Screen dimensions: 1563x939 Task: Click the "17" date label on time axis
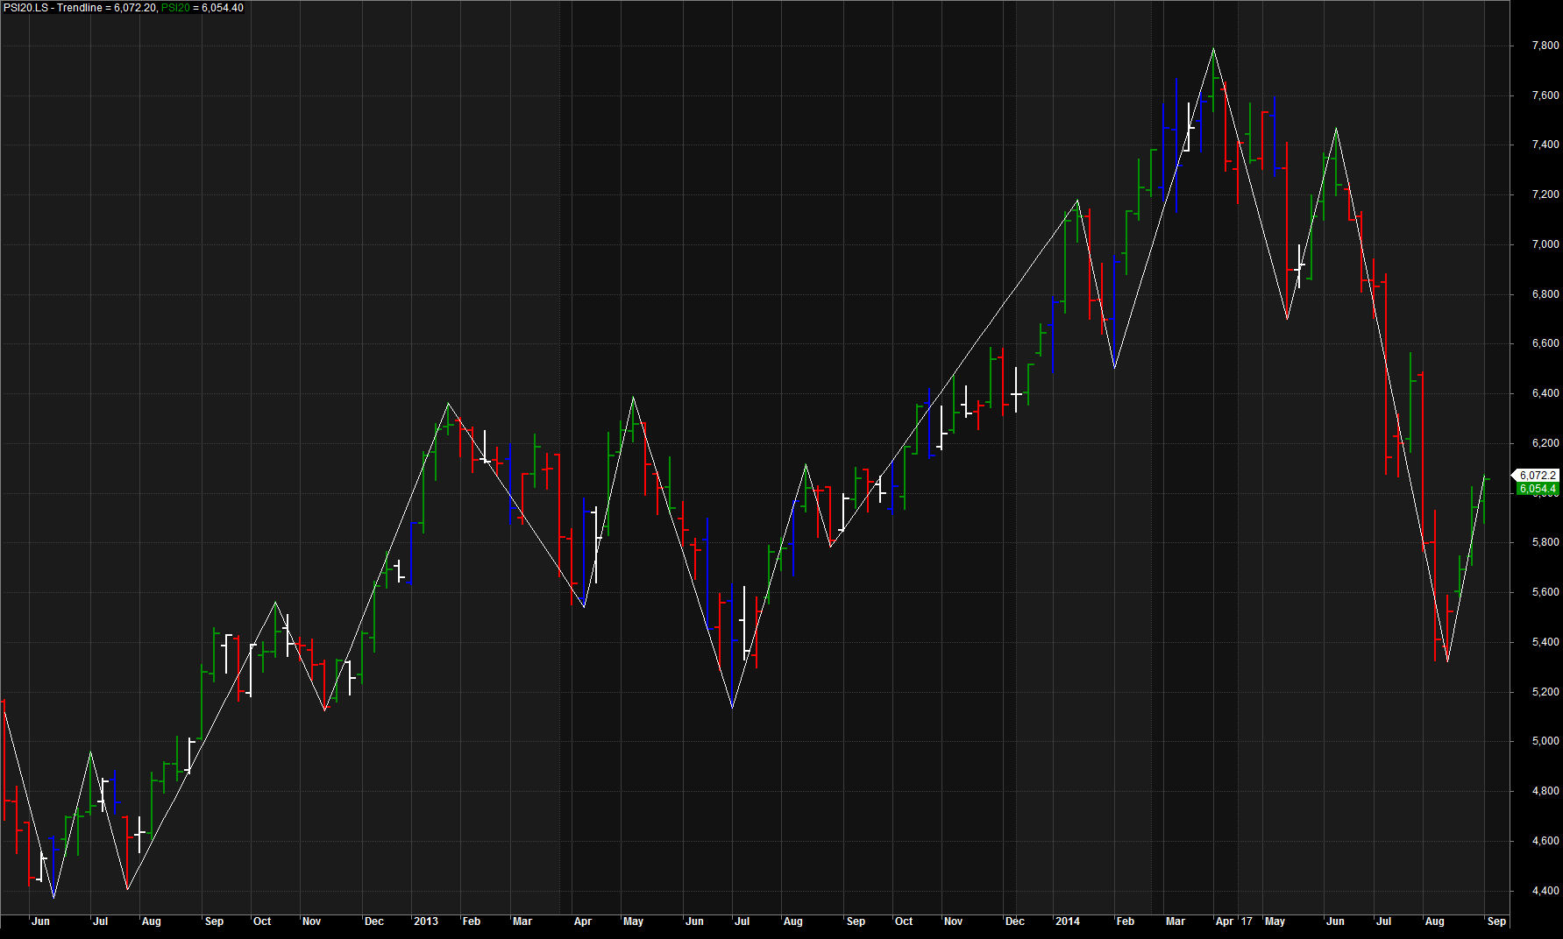coord(1247,921)
